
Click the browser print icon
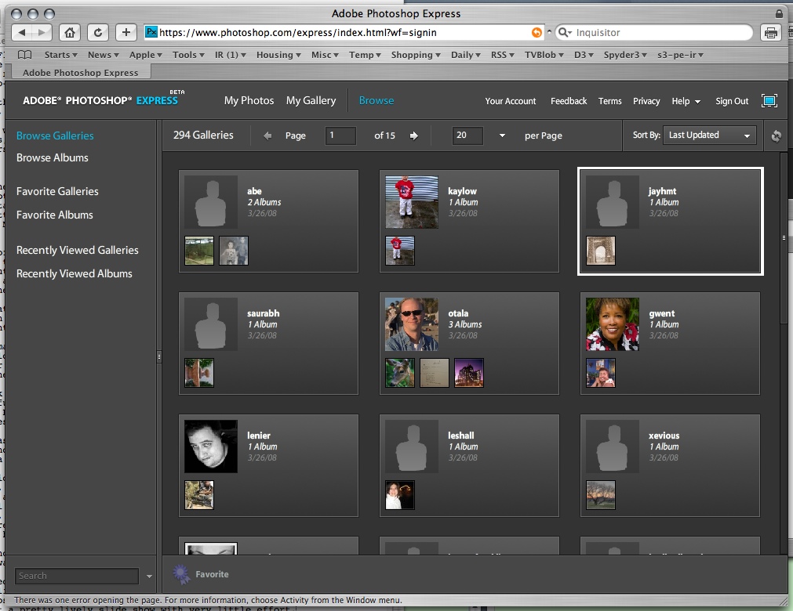coord(770,33)
